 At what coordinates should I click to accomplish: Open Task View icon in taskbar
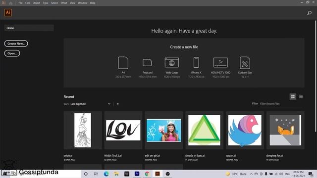(96, 174)
